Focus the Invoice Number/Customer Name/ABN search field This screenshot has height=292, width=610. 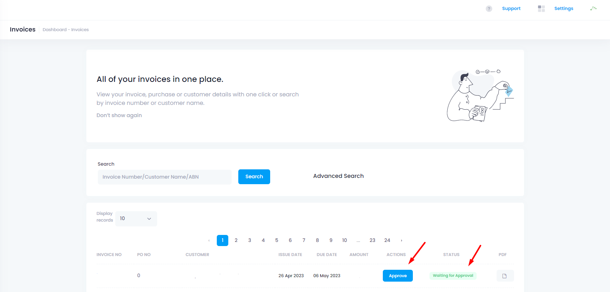tap(165, 177)
